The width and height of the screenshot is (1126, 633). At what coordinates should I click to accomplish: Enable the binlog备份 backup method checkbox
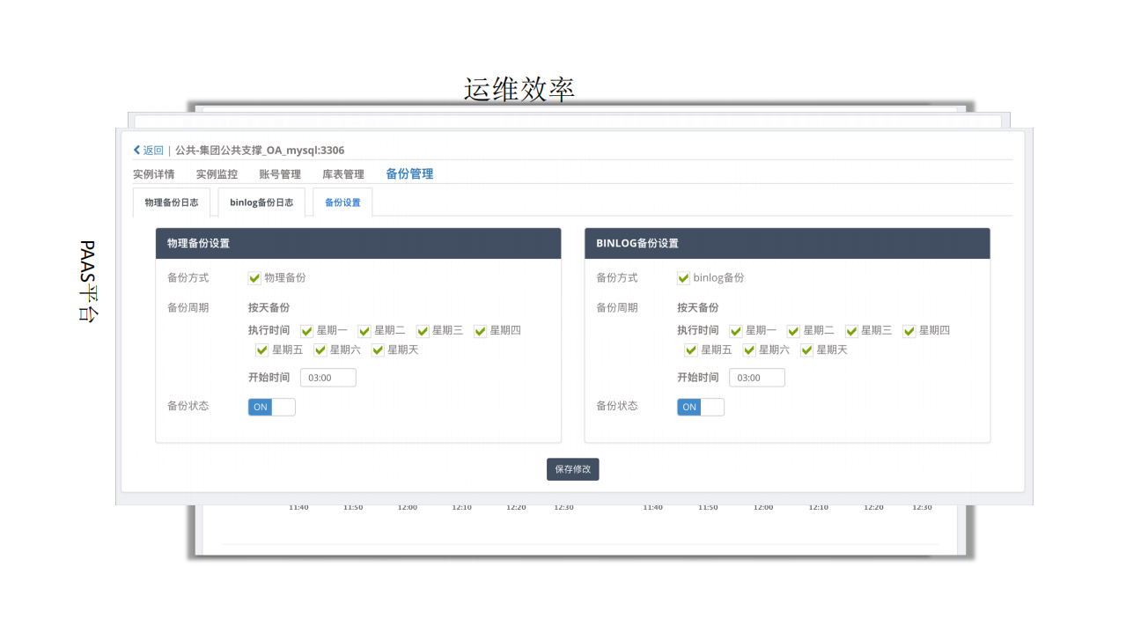[683, 277]
